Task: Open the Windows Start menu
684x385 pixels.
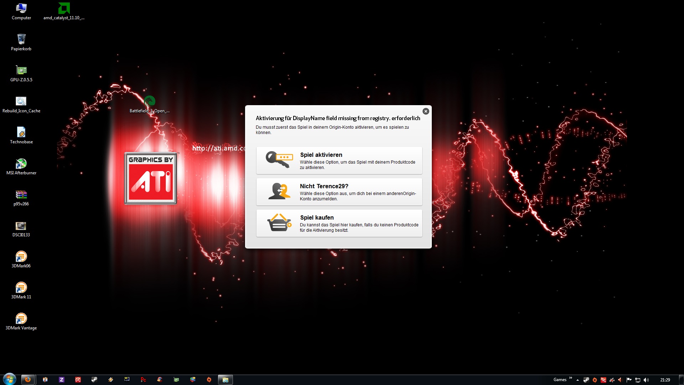Action: [9, 379]
